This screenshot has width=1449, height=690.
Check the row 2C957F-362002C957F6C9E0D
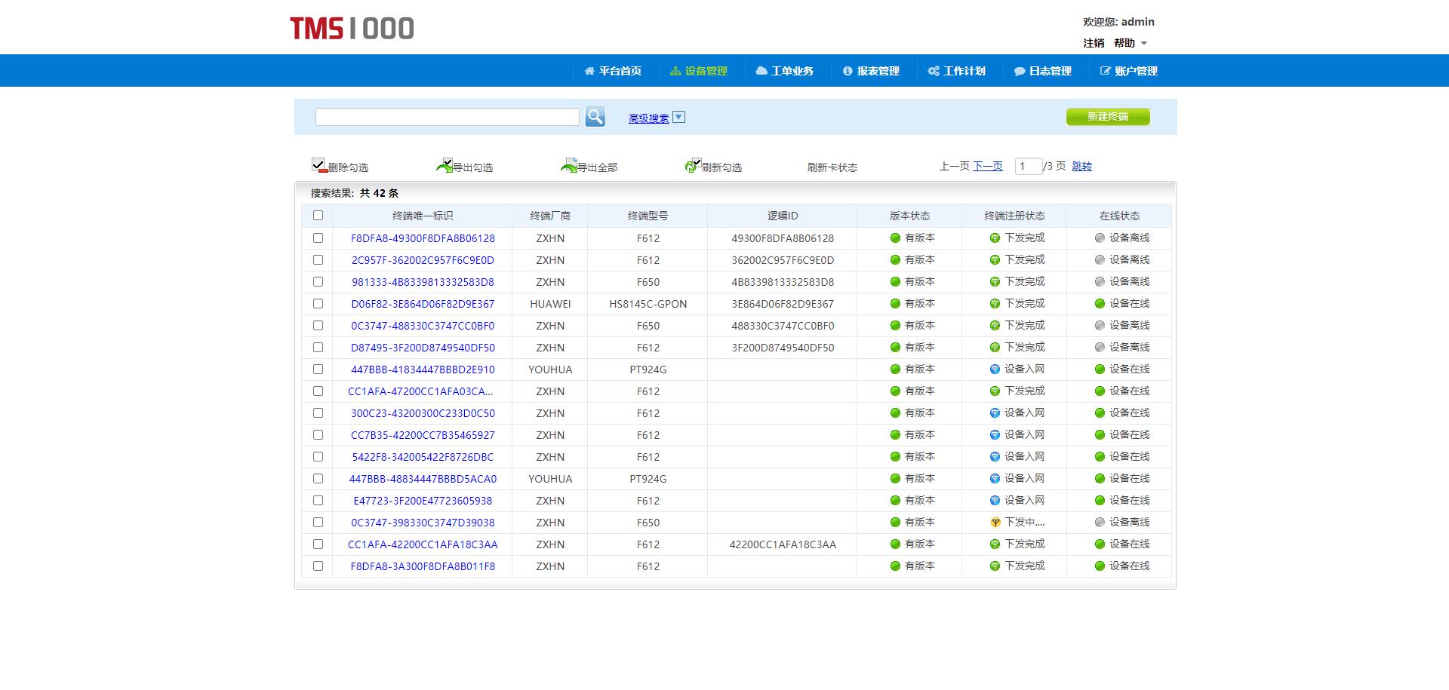coord(318,260)
